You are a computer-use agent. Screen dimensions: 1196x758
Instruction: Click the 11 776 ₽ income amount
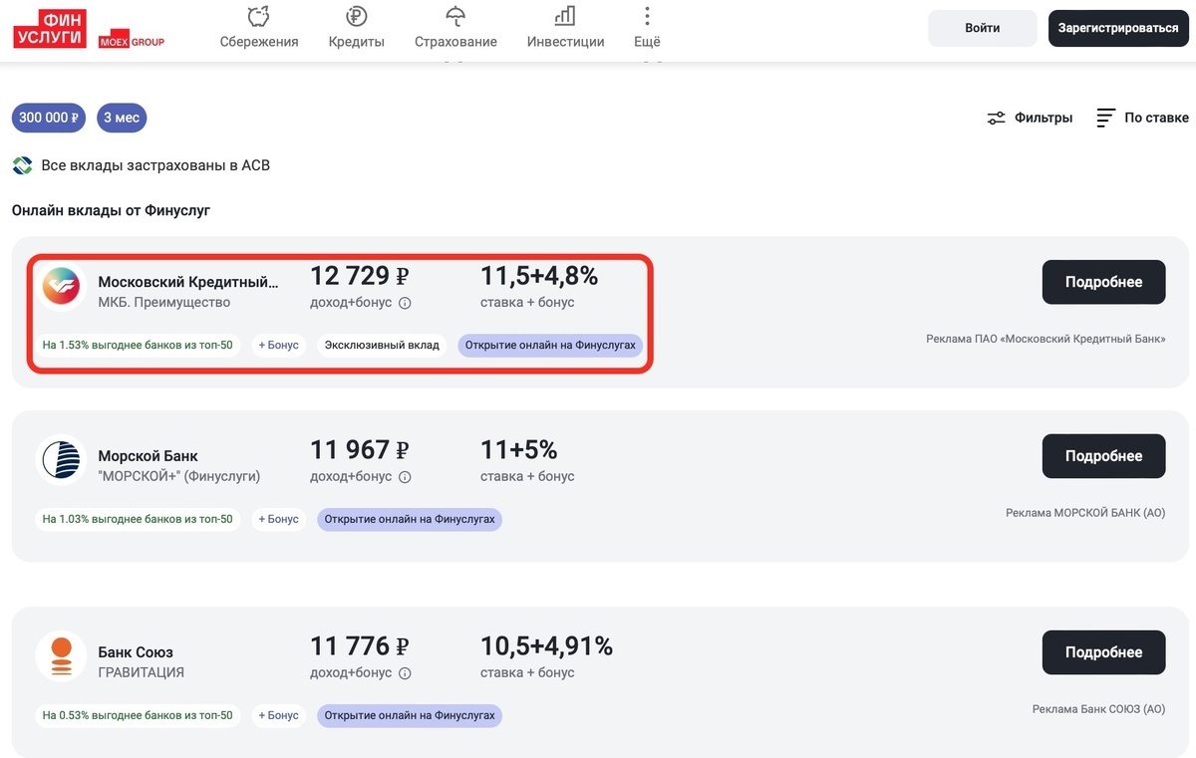pyautogui.click(x=360, y=646)
